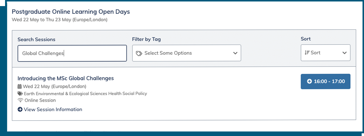Viewport: 364px width, 136px height.
Task: Click the tag icon inside Select Some Options
Action: coord(139,53)
